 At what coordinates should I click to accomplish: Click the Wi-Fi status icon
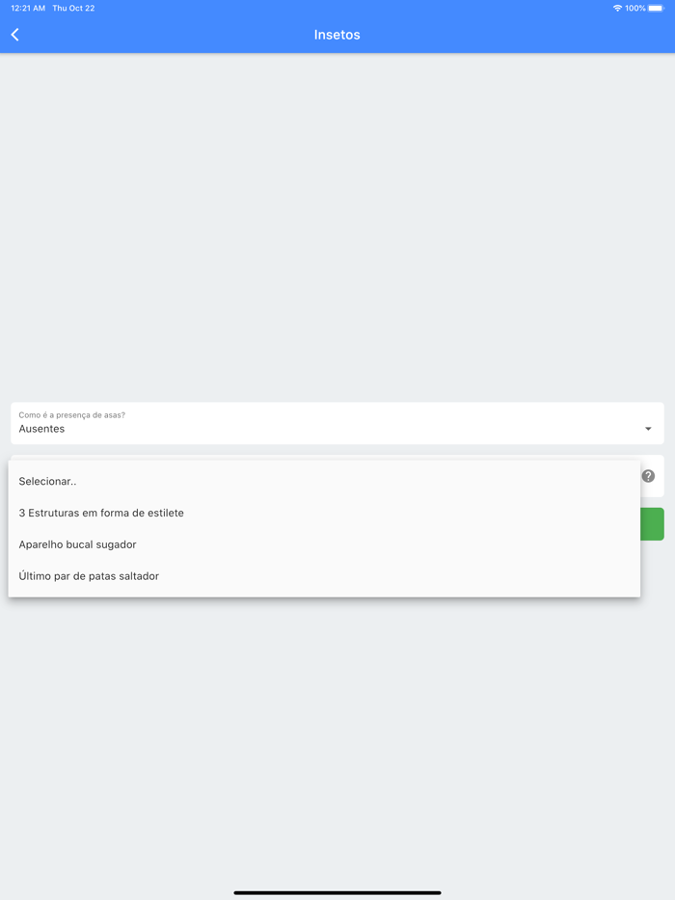point(617,9)
